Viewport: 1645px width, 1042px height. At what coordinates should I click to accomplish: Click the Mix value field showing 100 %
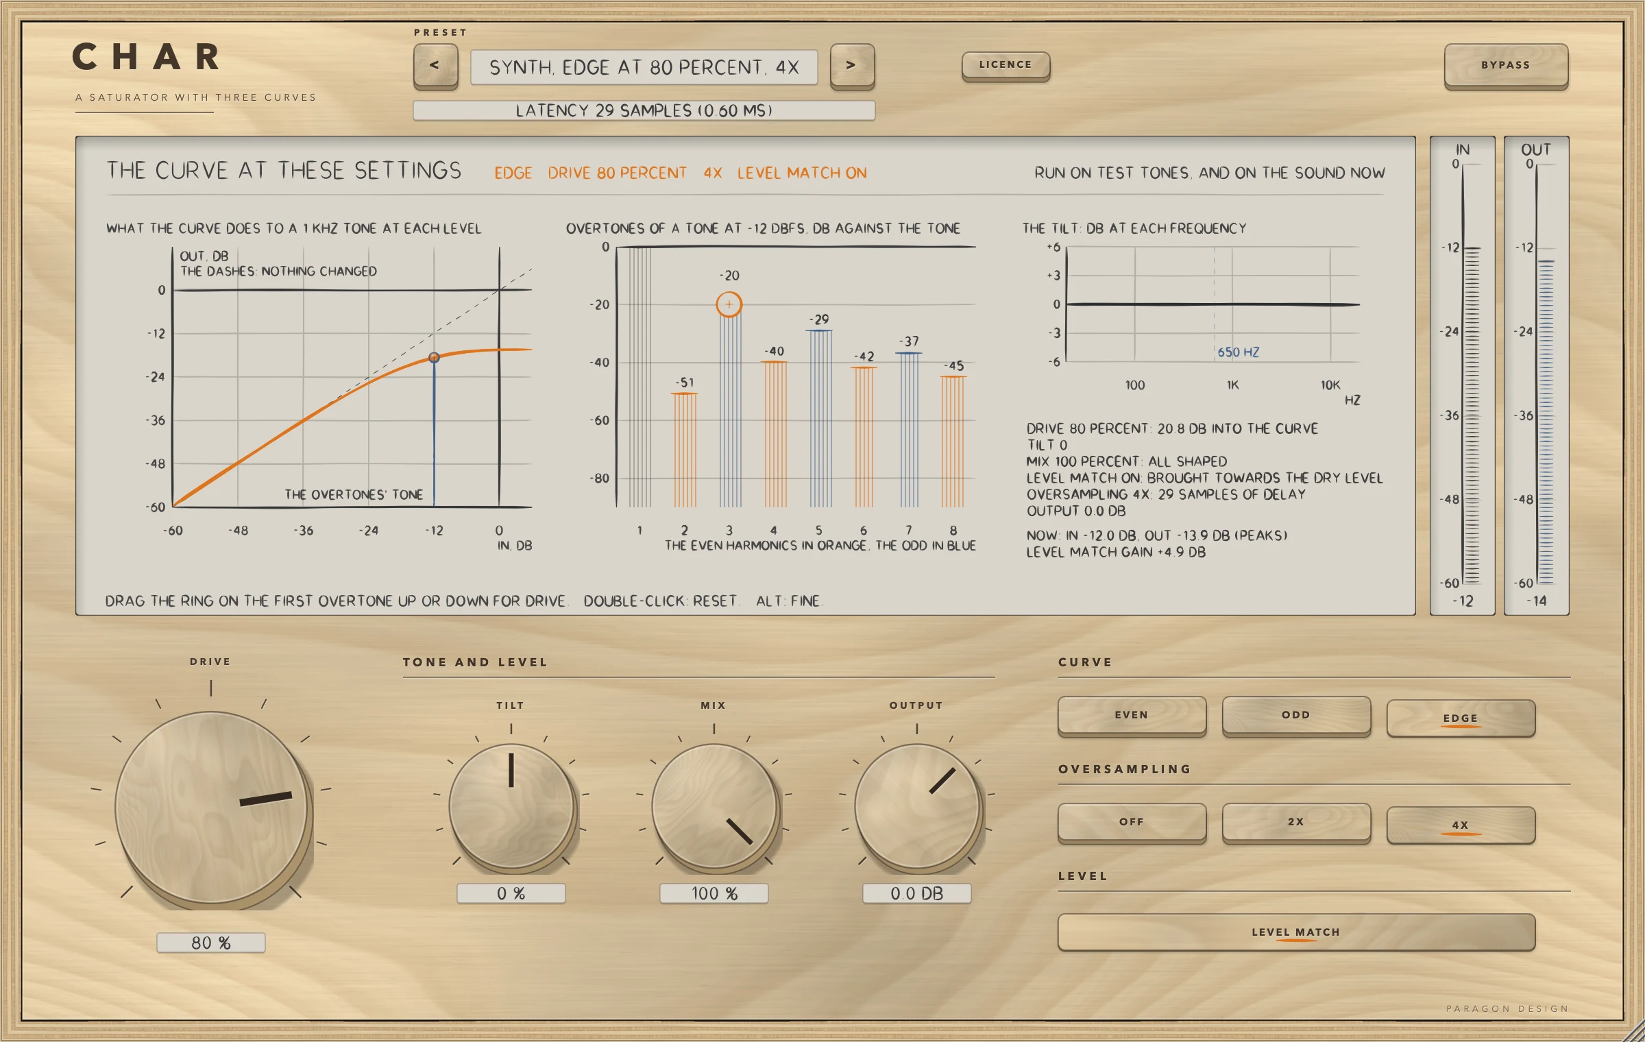pyautogui.click(x=714, y=893)
